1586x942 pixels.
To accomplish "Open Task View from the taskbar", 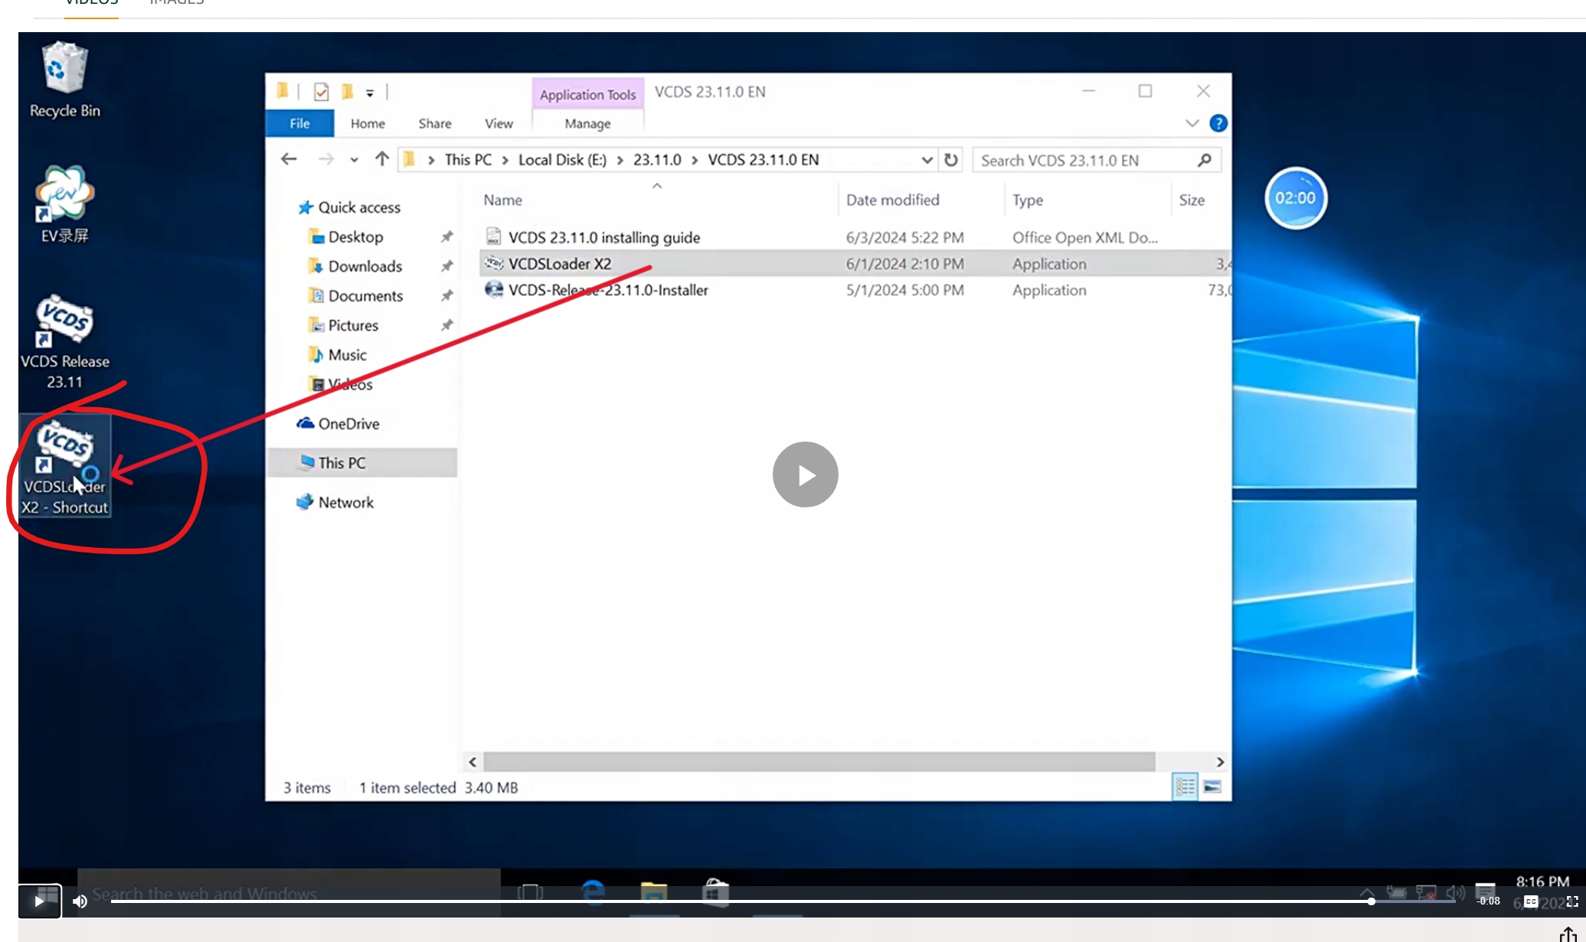I will click(x=530, y=892).
